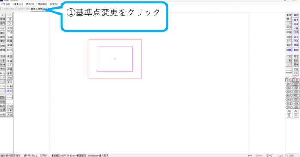
Task: Select the 図形 figure tool
Action: click(x=3, y=98)
